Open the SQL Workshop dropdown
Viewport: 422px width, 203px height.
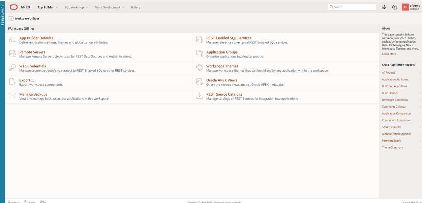[x=76, y=7]
